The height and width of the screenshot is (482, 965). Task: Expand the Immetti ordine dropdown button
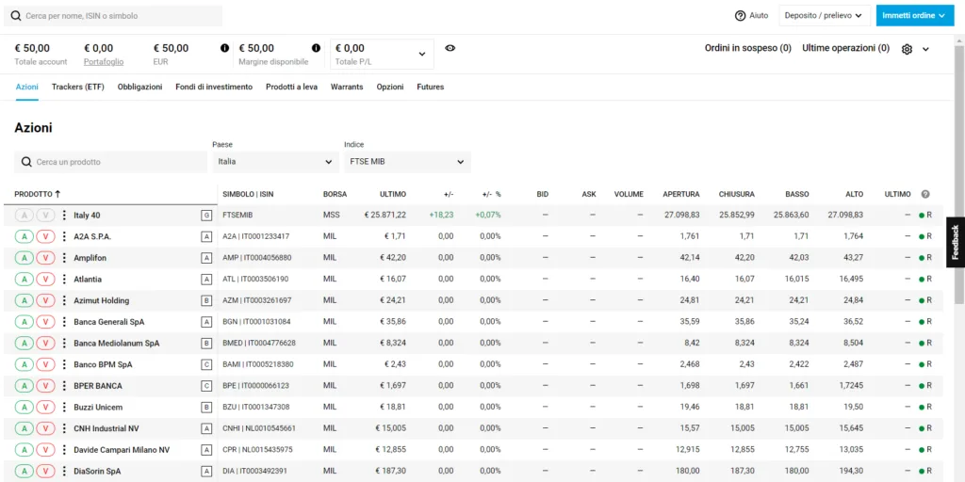click(x=915, y=15)
